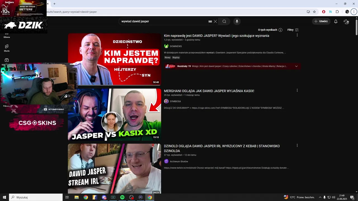This screenshot has height=201, width=358.
Task: Click the first video description starting W dzisiejszym materiale
Action: [x=225, y=52]
